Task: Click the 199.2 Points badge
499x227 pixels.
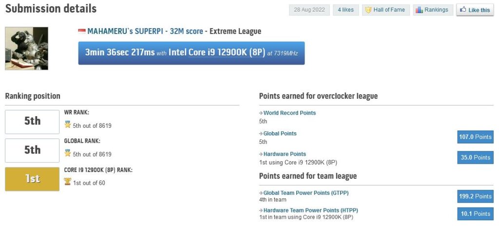Action: (x=476, y=196)
